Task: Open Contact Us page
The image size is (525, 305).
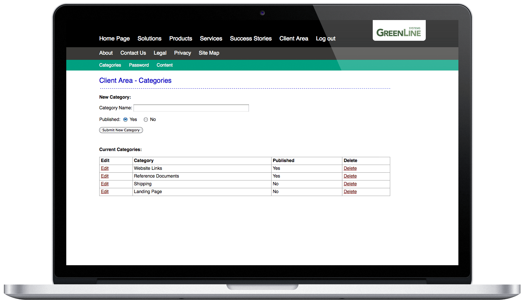Action: point(133,53)
